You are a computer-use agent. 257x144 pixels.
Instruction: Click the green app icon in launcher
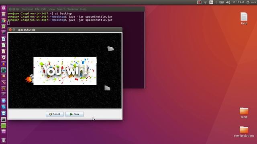pyautogui.click(x=4, y=126)
